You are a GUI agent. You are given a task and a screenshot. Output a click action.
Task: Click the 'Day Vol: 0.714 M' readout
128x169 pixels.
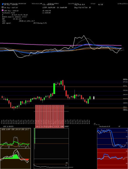pyautogui.click(x=82, y=8)
